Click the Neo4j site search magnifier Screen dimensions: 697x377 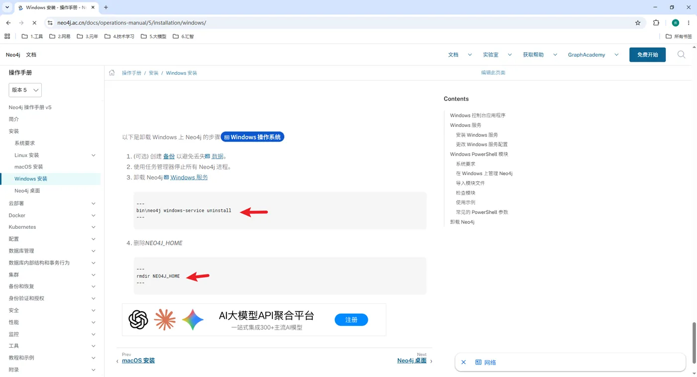point(682,55)
